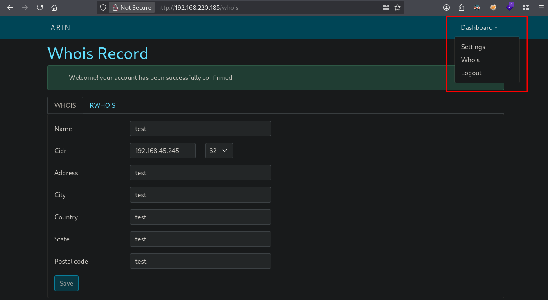The width and height of the screenshot is (548, 300).
Task: Open the Firefox account icon
Action: [447, 7]
